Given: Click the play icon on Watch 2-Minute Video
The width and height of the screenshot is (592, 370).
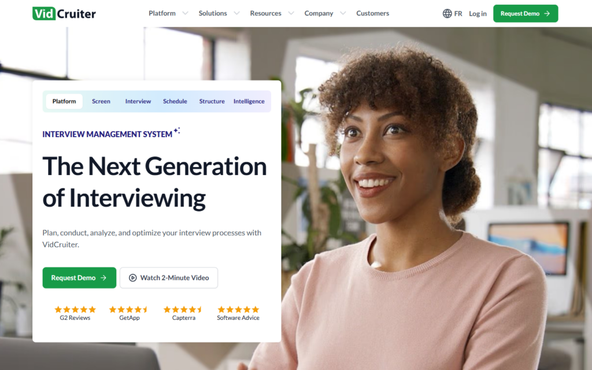Looking at the screenshot, I should click(132, 278).
